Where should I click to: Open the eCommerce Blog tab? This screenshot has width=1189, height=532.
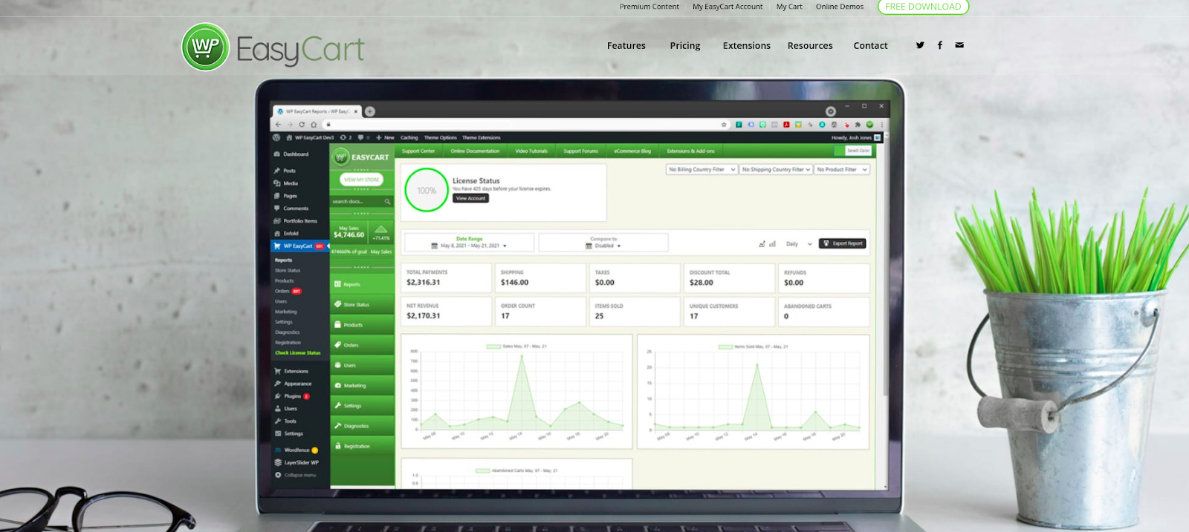click(x=632, y=151)
